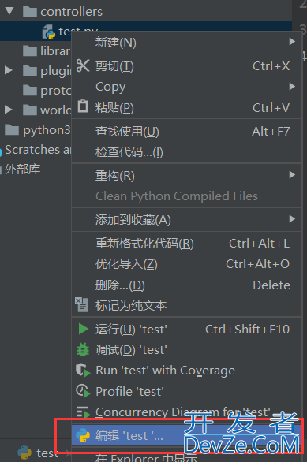Select the python3 folder name
The width and height of the screenshot is (307, 462).
coord(47,130)
